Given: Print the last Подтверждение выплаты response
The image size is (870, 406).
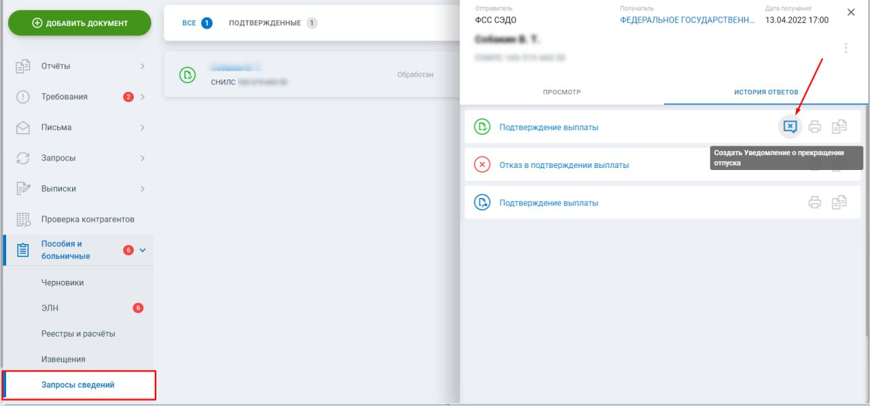Looking at the screenshot, I should pos(815,202).
